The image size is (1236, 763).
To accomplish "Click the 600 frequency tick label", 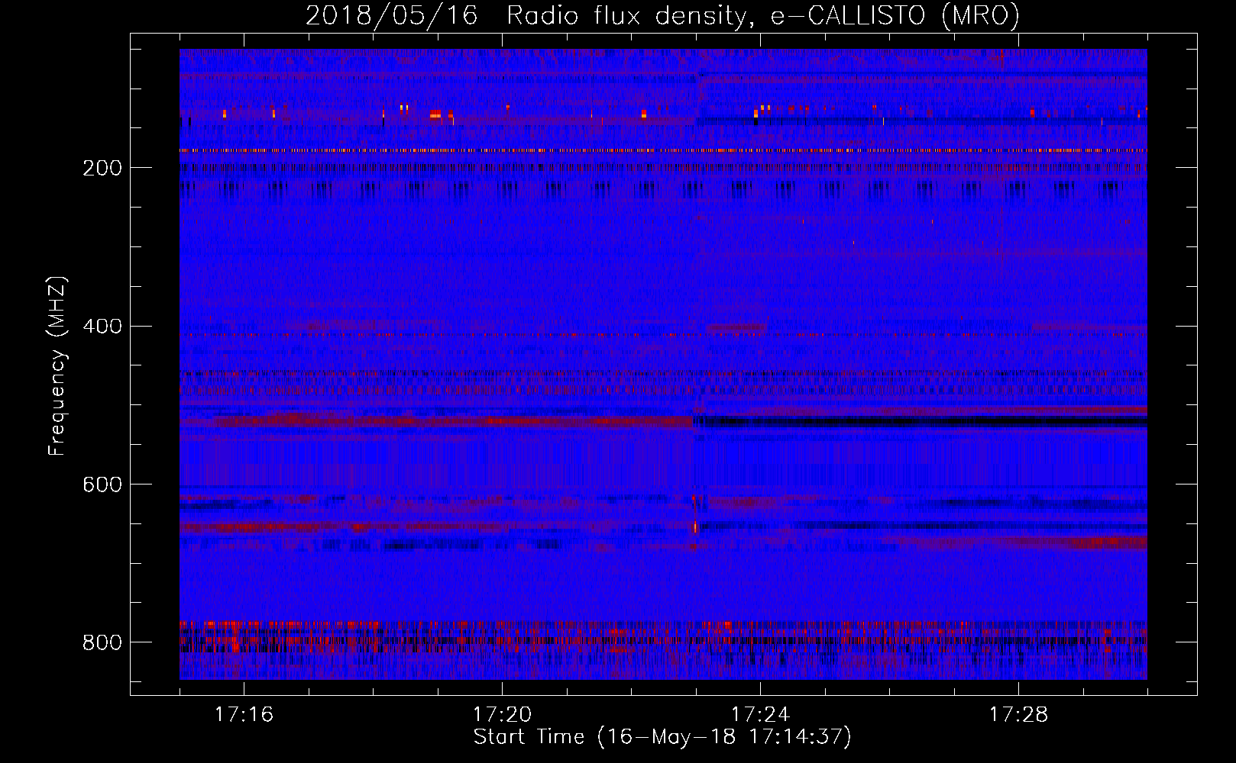I will [x=102, y=485].
